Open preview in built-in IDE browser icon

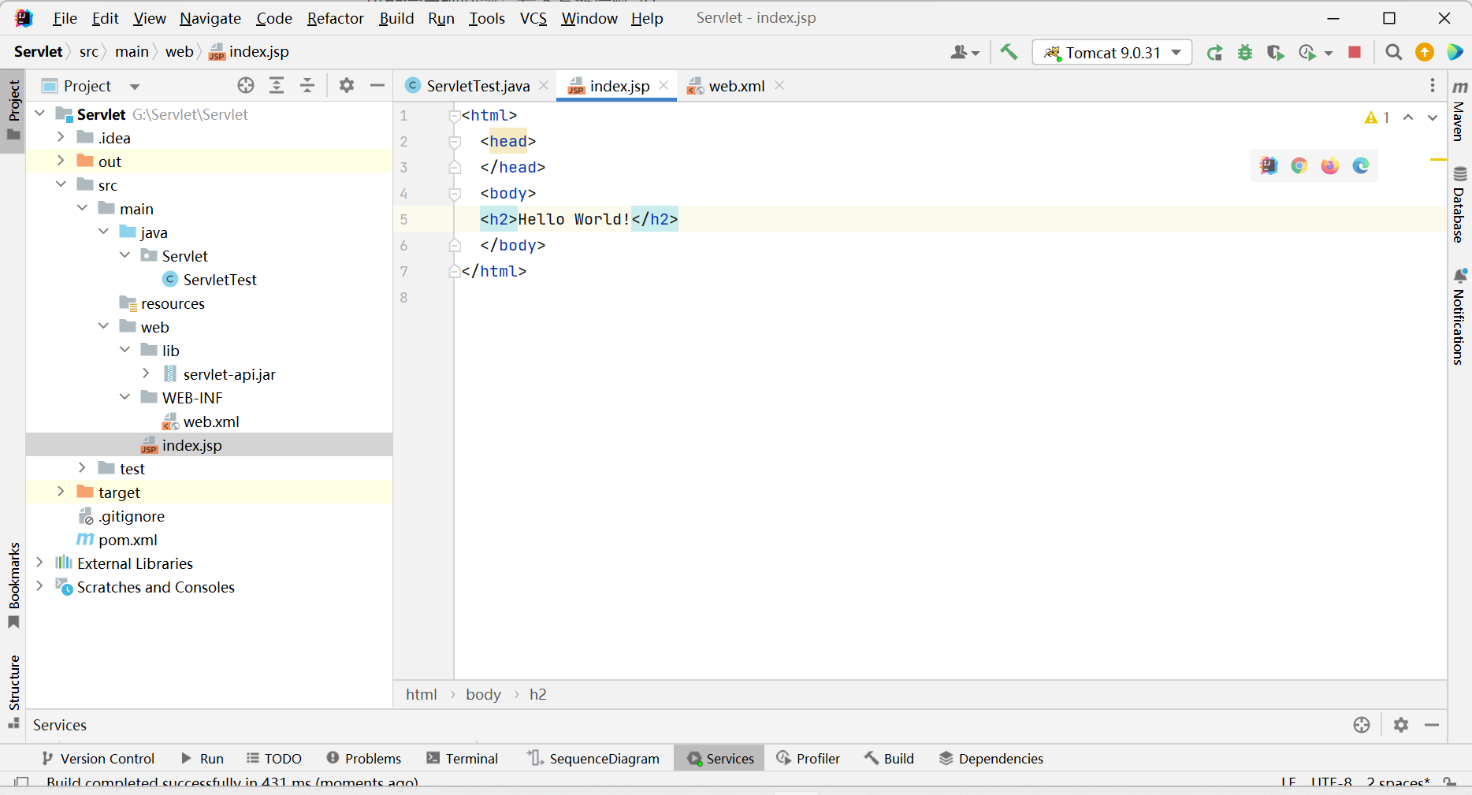click(x=1269, y=165)
